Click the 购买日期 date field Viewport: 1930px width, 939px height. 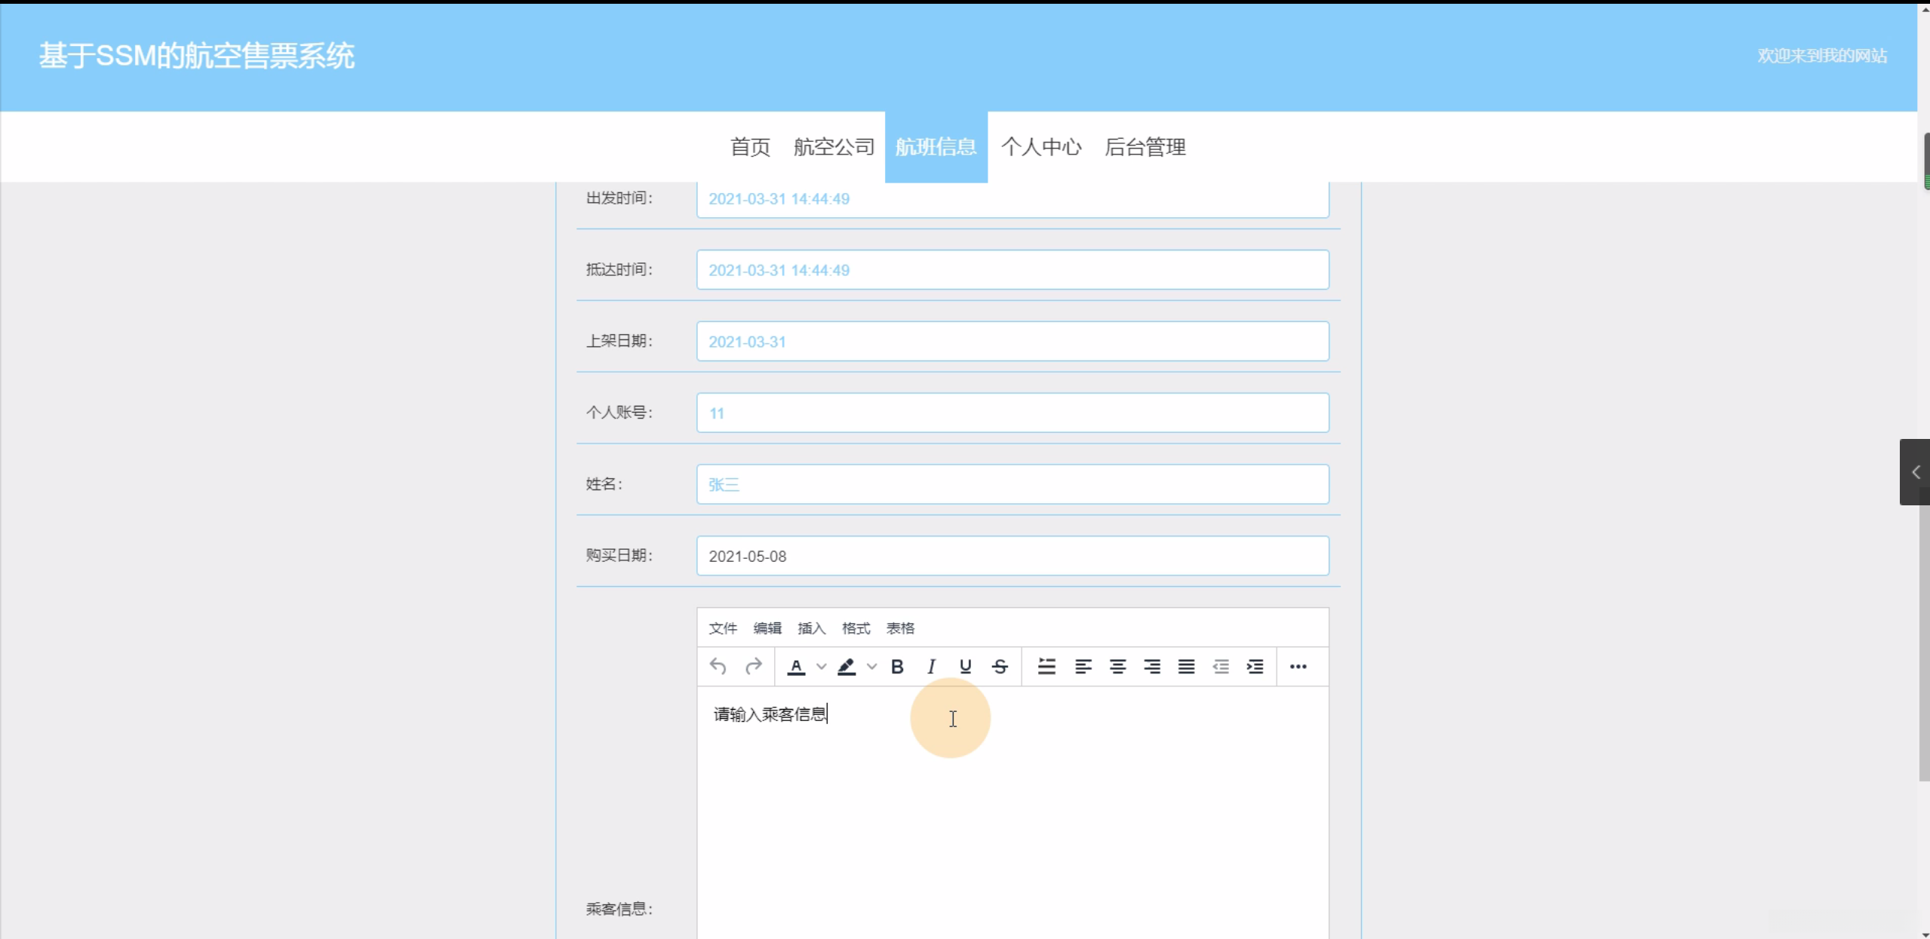(x=1012, y=557)
